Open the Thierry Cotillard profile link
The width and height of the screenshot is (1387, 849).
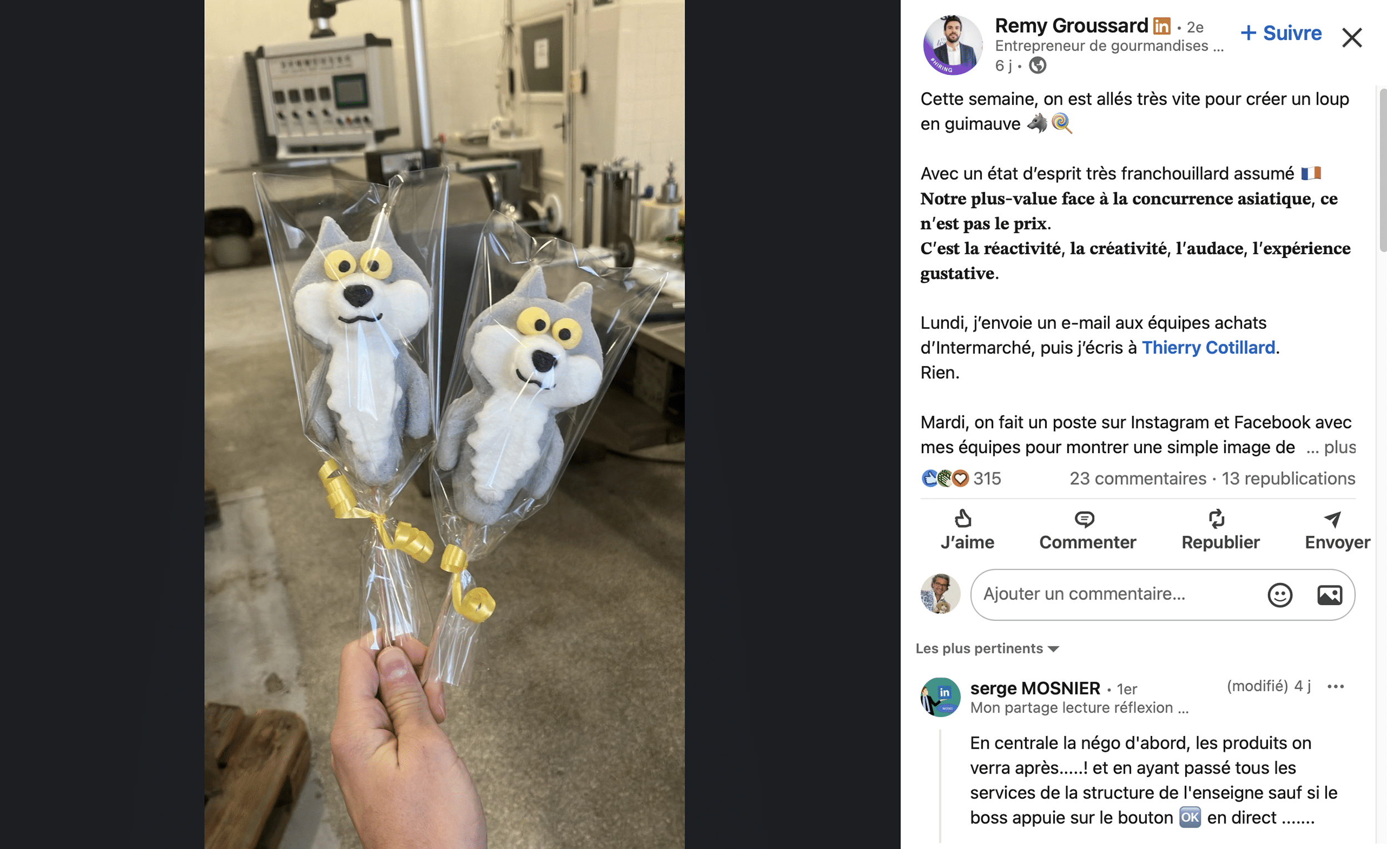1208,348
